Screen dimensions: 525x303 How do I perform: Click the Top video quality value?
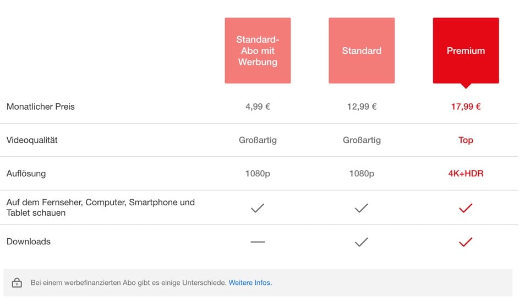[x=466, y=140]
